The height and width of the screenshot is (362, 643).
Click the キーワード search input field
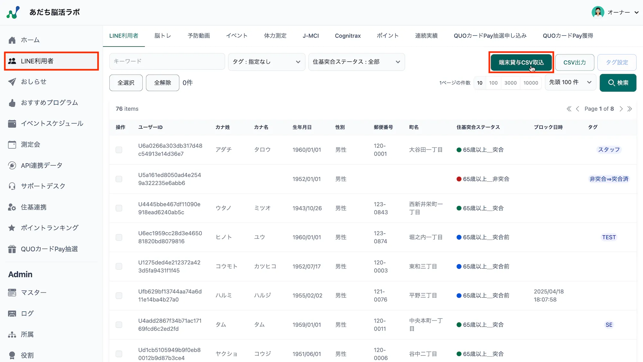tap(167, 61)
